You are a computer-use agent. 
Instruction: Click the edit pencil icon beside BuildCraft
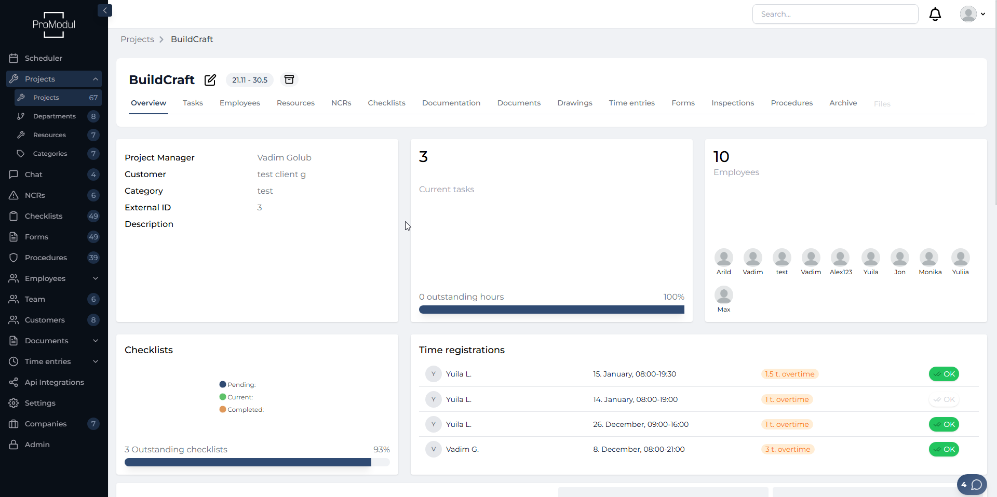tap(210, 80)
